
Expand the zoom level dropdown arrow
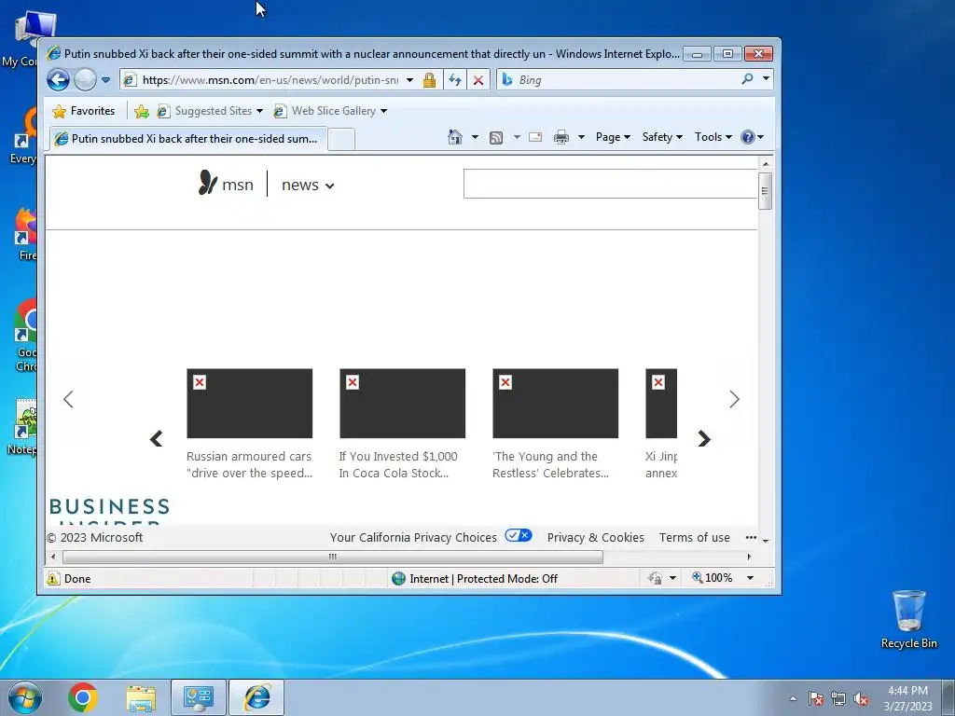pos(751,578)
